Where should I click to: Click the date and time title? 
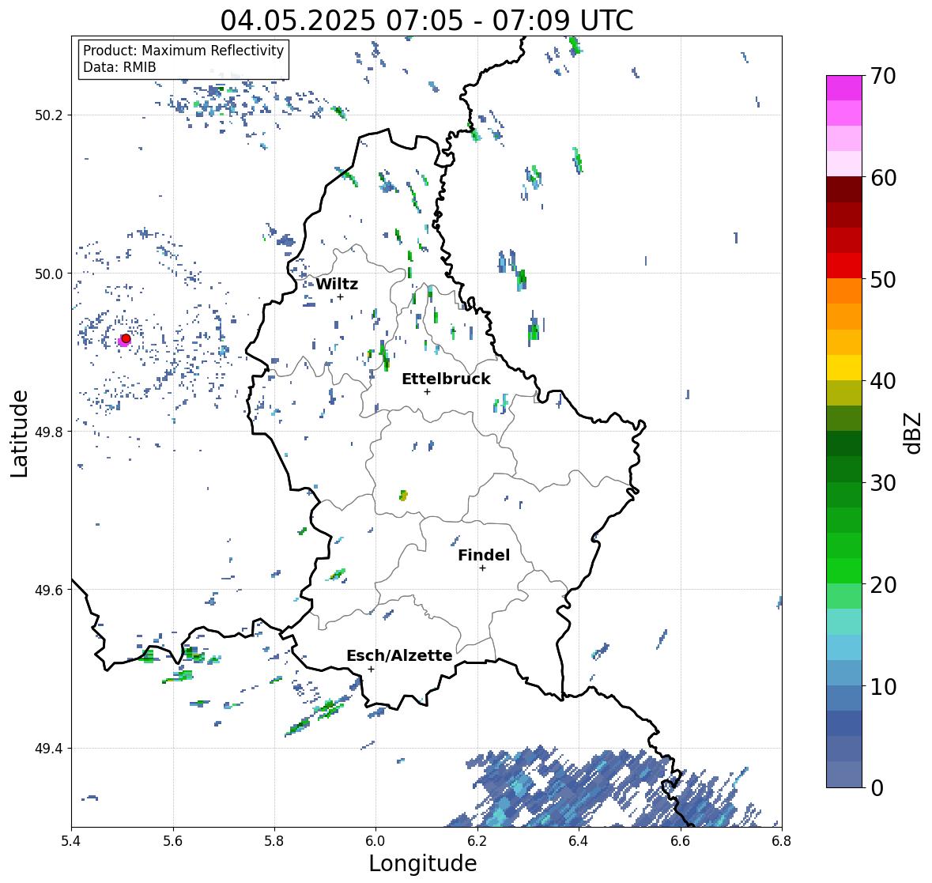pyautogui.click(x=427, y=21)
